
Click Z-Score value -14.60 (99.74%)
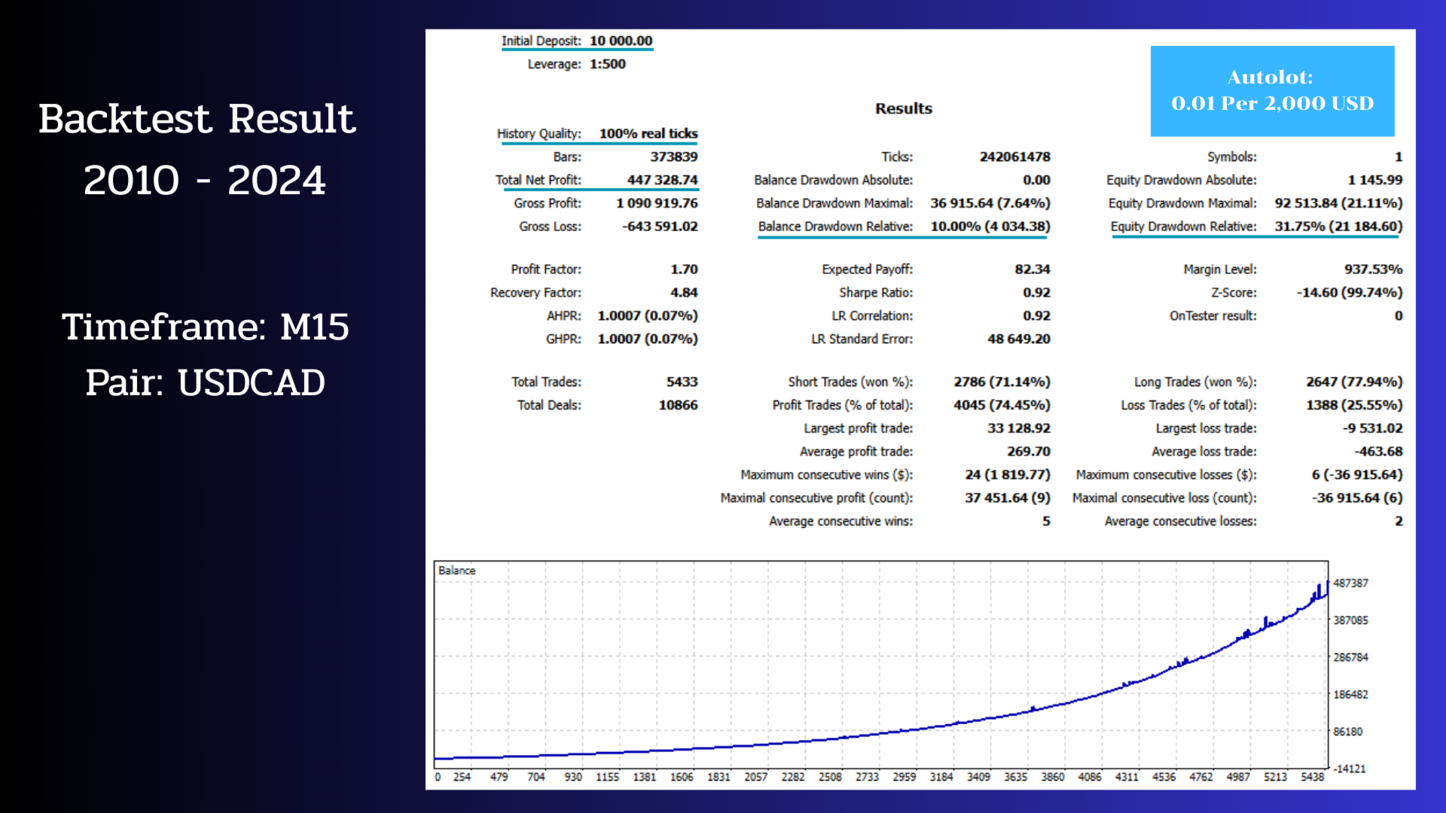pyautogui.click(x=1349, y=293)
